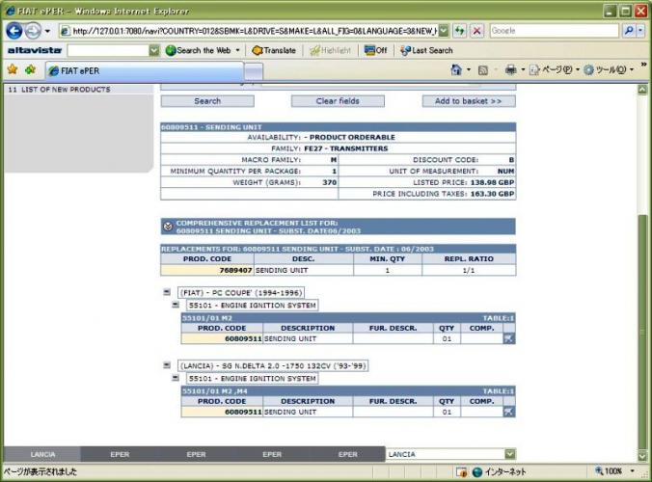Open the address bar history dropdown

point(444,31)
